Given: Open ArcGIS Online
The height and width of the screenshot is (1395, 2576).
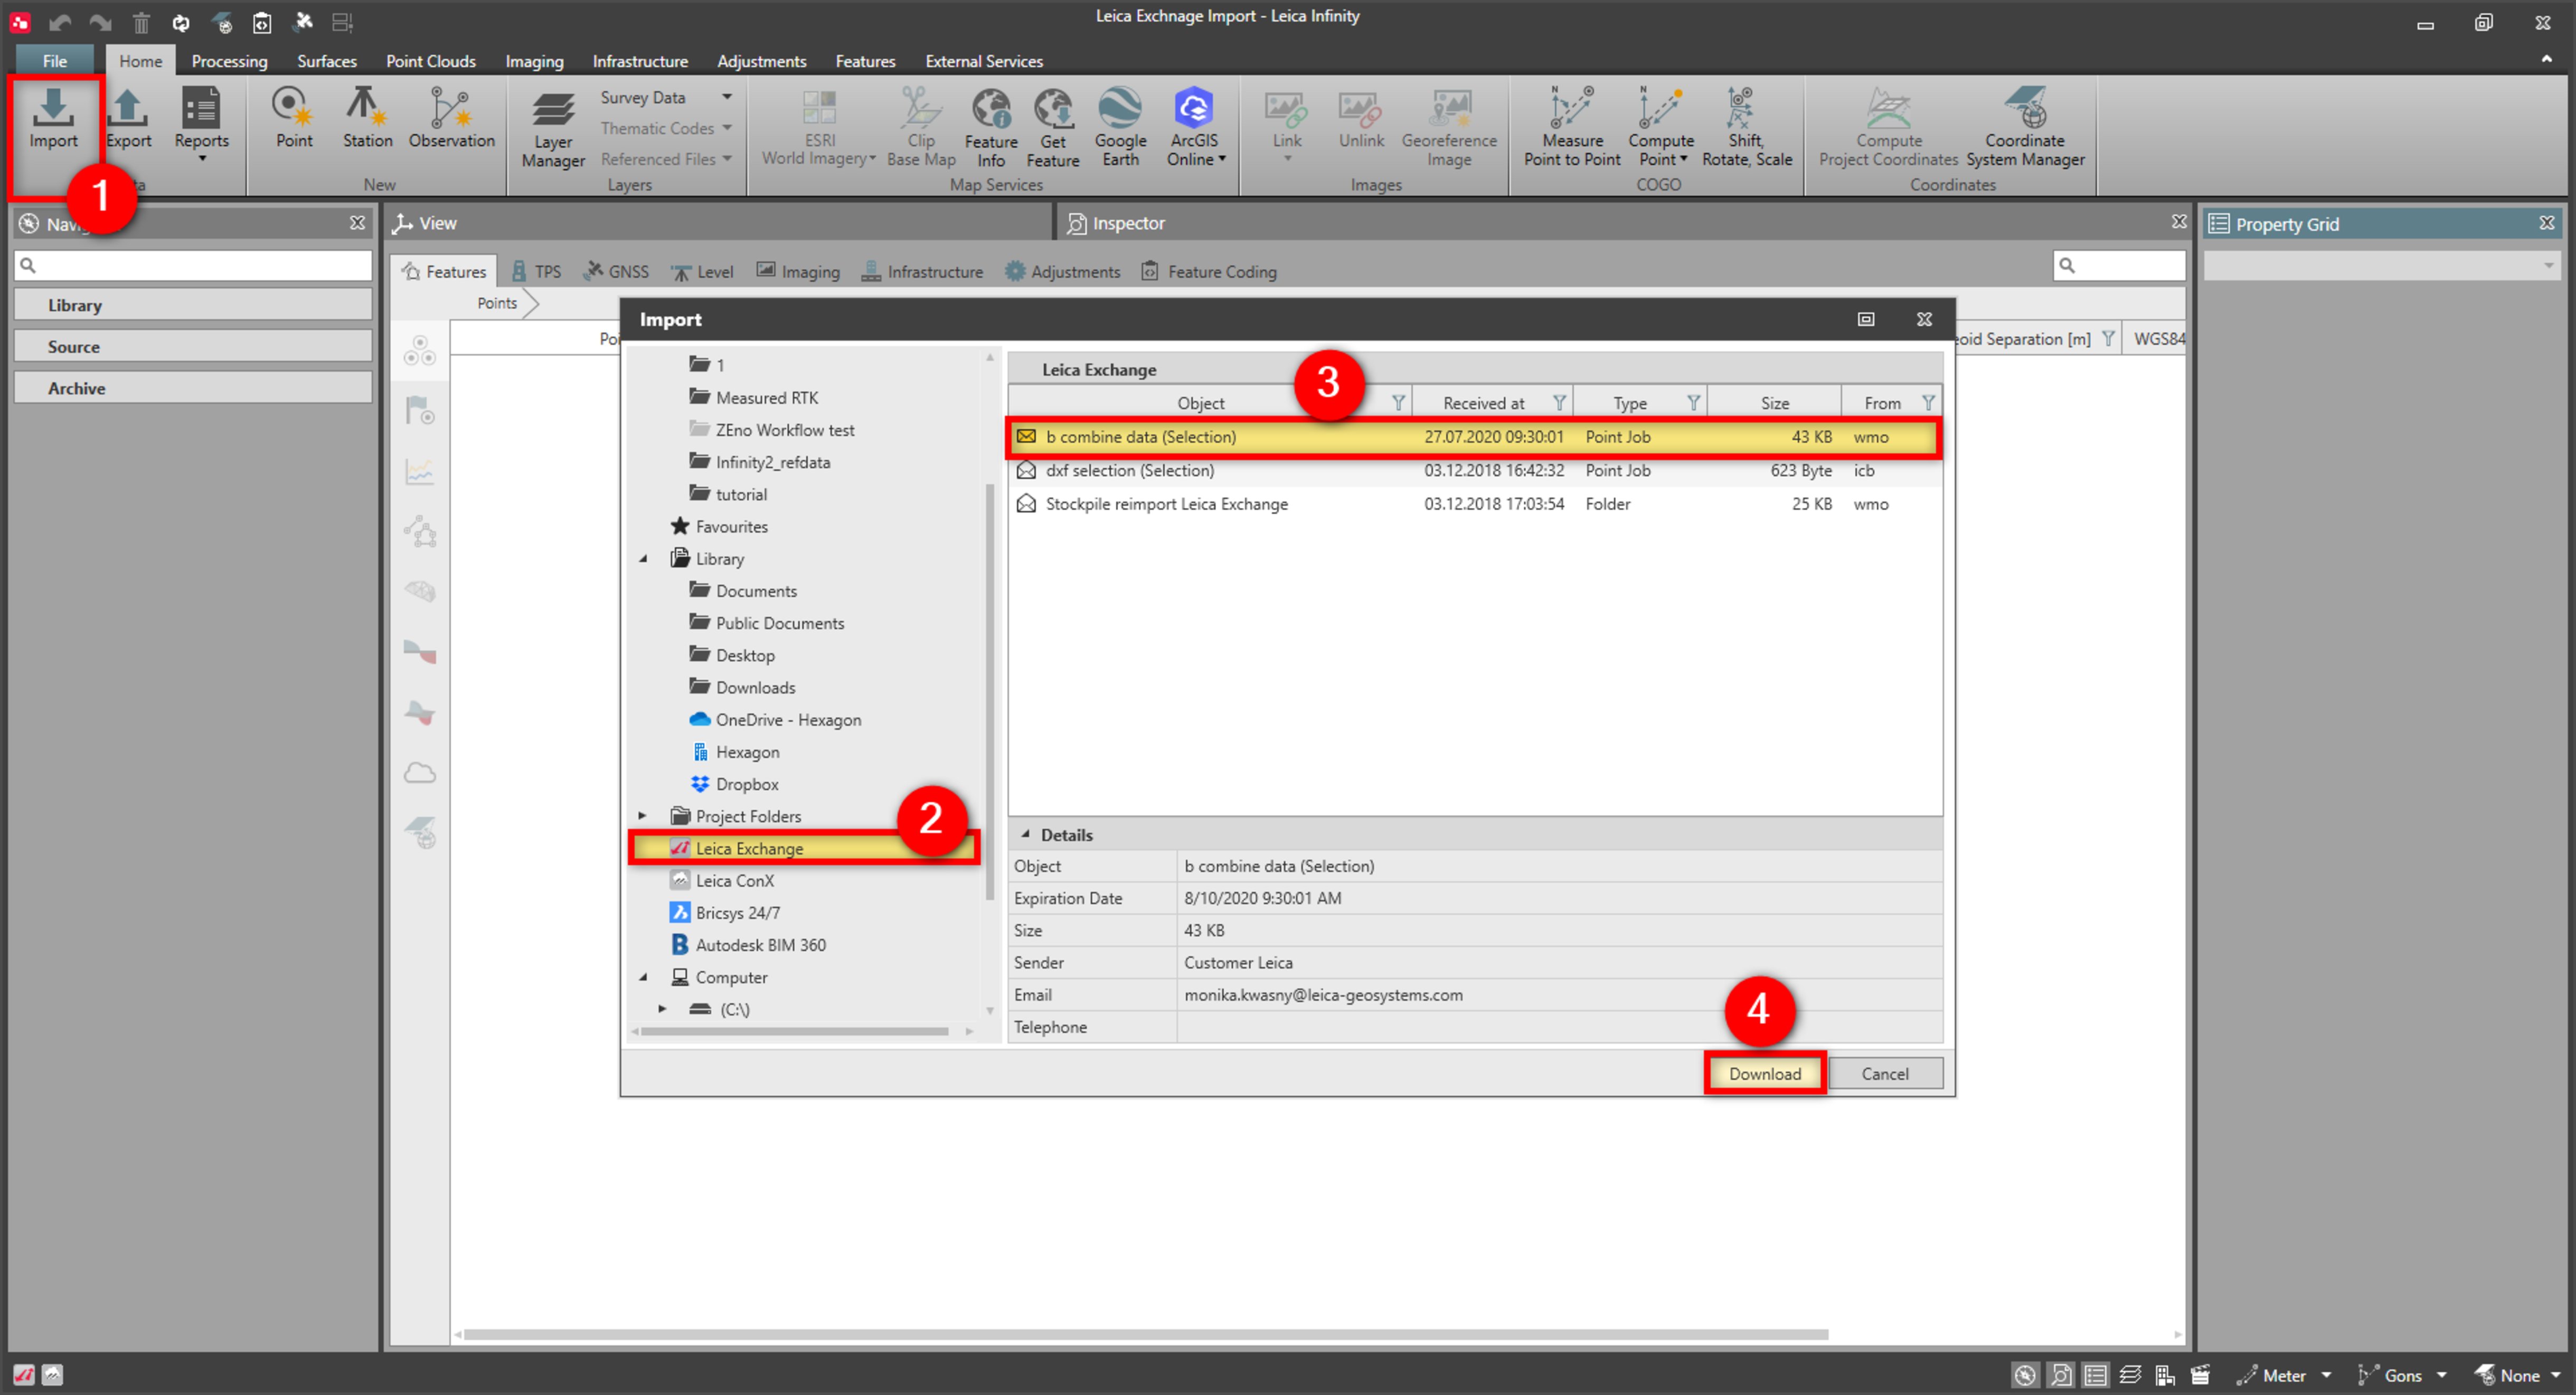Looking at the screenshot, I should 1194,127.
